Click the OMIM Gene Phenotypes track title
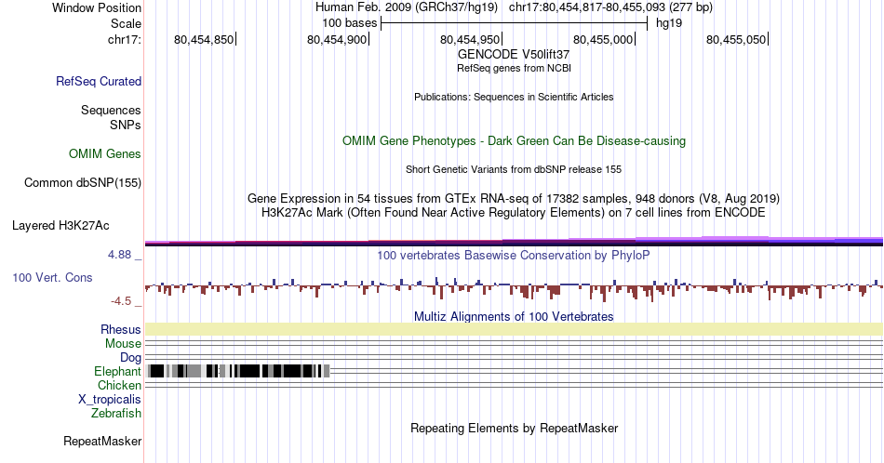 (514, 140)
